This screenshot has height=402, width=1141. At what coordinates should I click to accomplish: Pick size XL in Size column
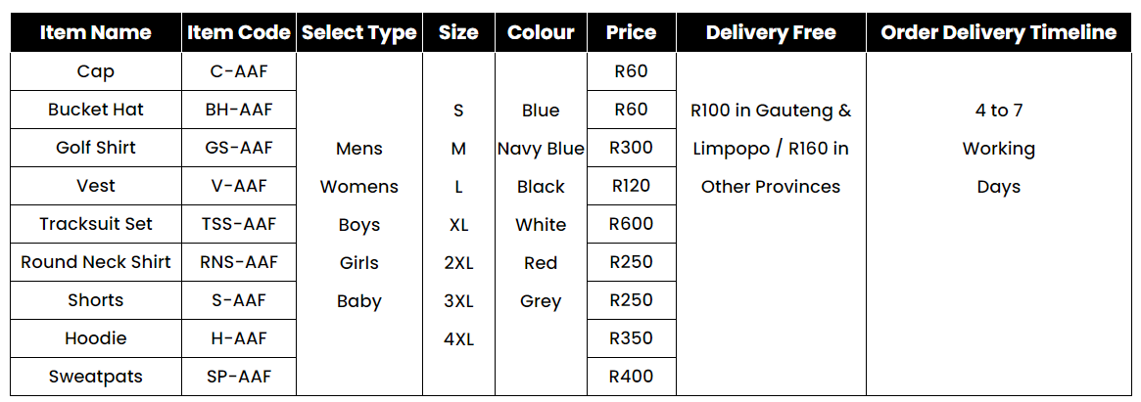coord(458,225)
